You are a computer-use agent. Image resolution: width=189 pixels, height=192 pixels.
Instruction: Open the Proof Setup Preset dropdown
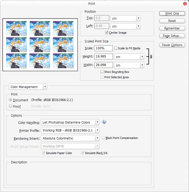point(70,146)
